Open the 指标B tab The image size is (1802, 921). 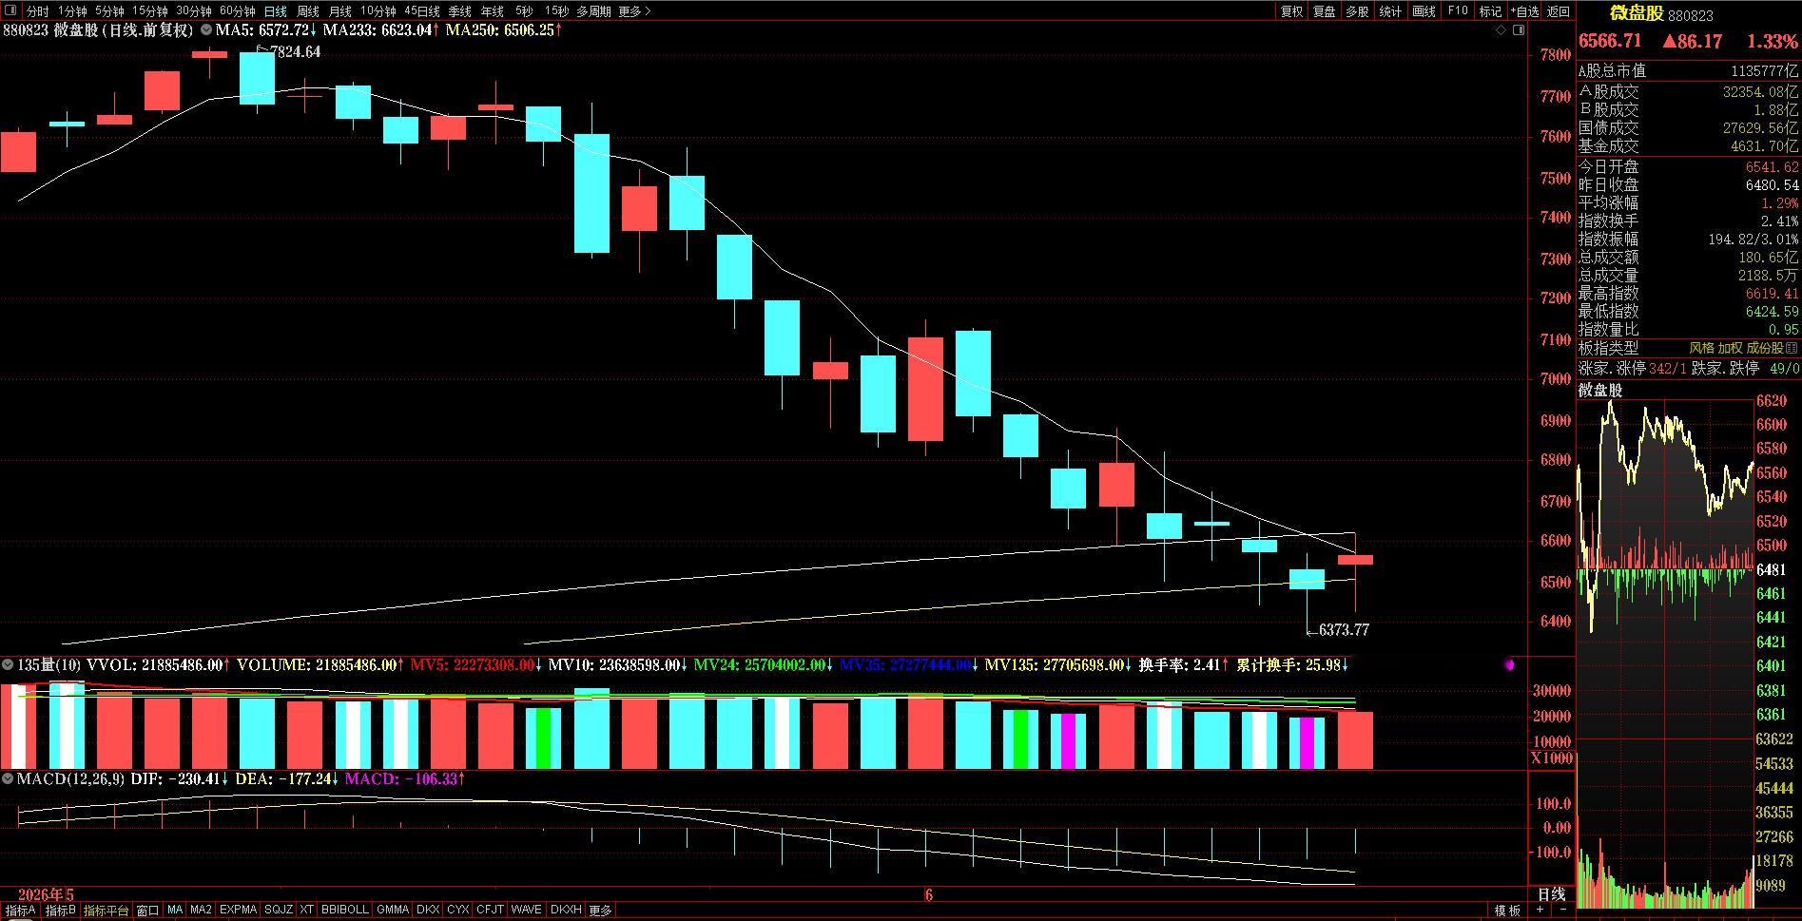coord(61,911)
